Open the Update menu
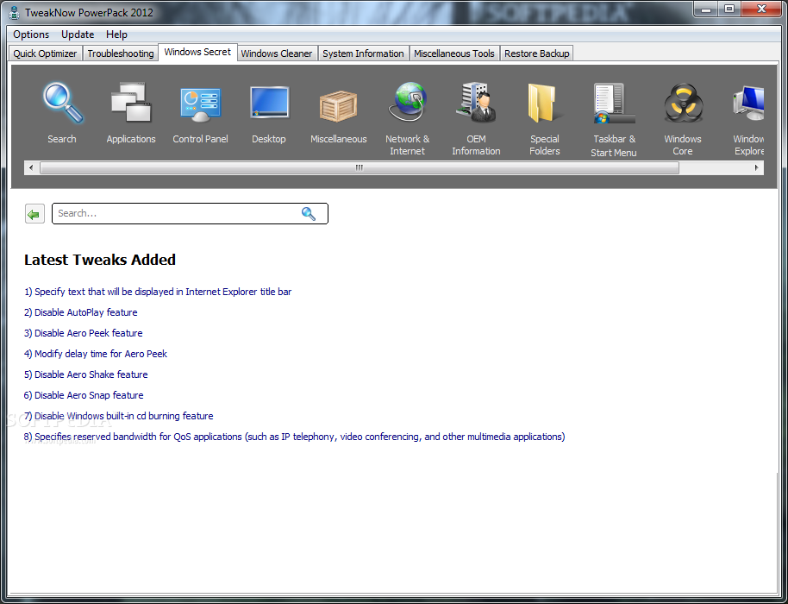The width and height of the screenshot is (788, 604). tap(78, 35)
